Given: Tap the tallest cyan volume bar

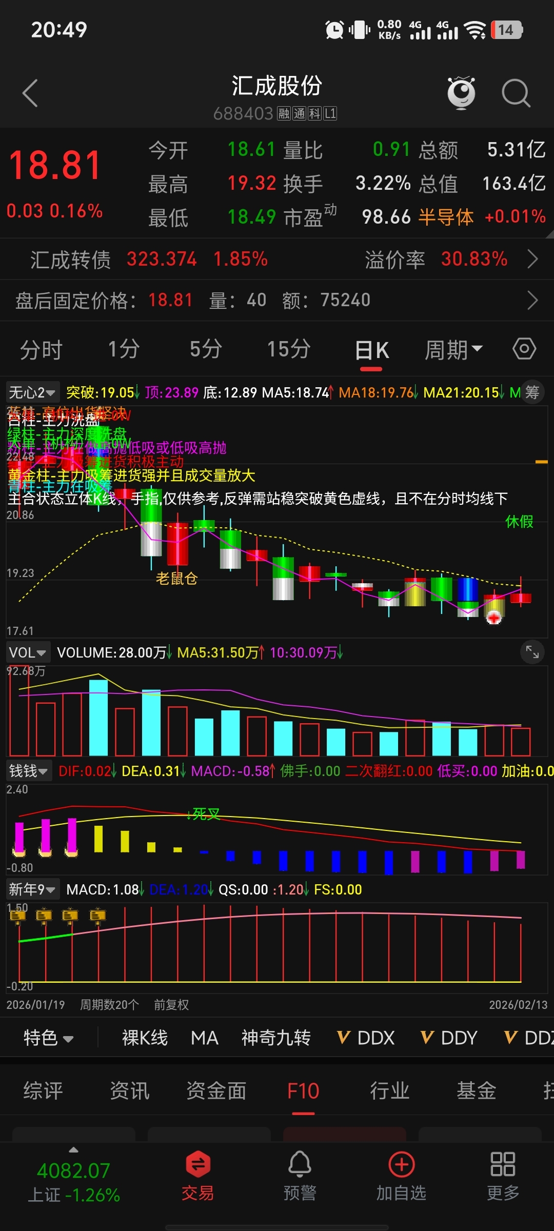Looking at the screenshot, I should 98,718.
